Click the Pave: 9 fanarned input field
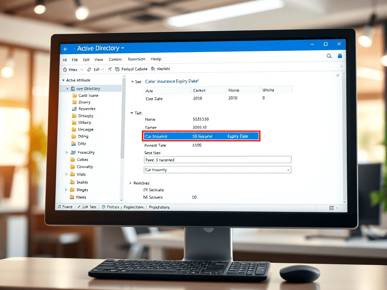Image resolution: width=387 pixels, height=290 pixels. 217,160
